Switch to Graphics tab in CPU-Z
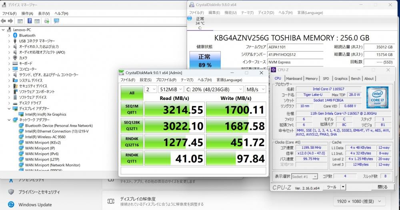 [x=341, y=78]
